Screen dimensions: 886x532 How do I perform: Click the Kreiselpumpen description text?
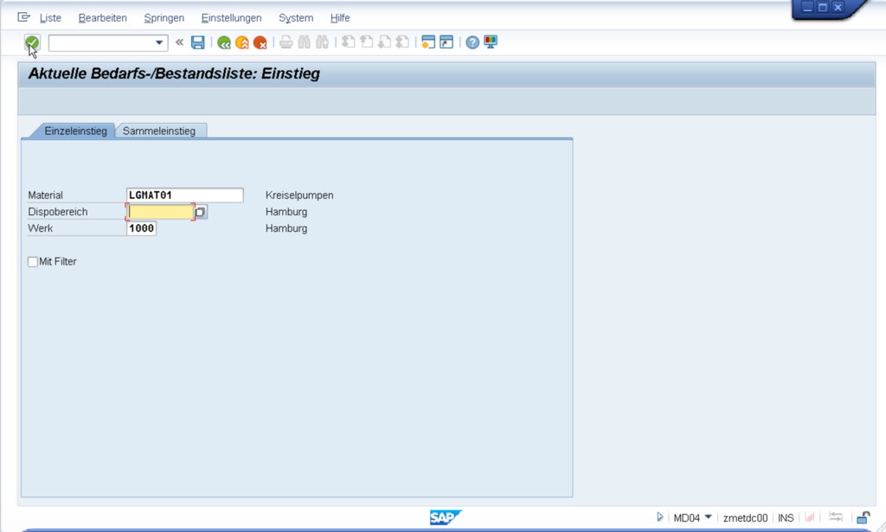point(299,195)
